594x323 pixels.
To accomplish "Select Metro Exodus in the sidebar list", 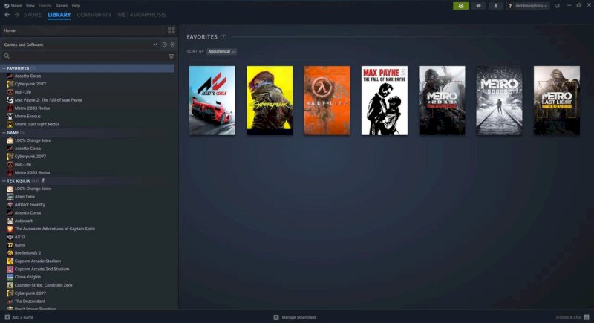I will (x=27, y=117).
